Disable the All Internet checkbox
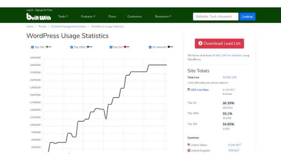Image resolution: width=281 pixels, height=154 pixels. click(150, 47)
